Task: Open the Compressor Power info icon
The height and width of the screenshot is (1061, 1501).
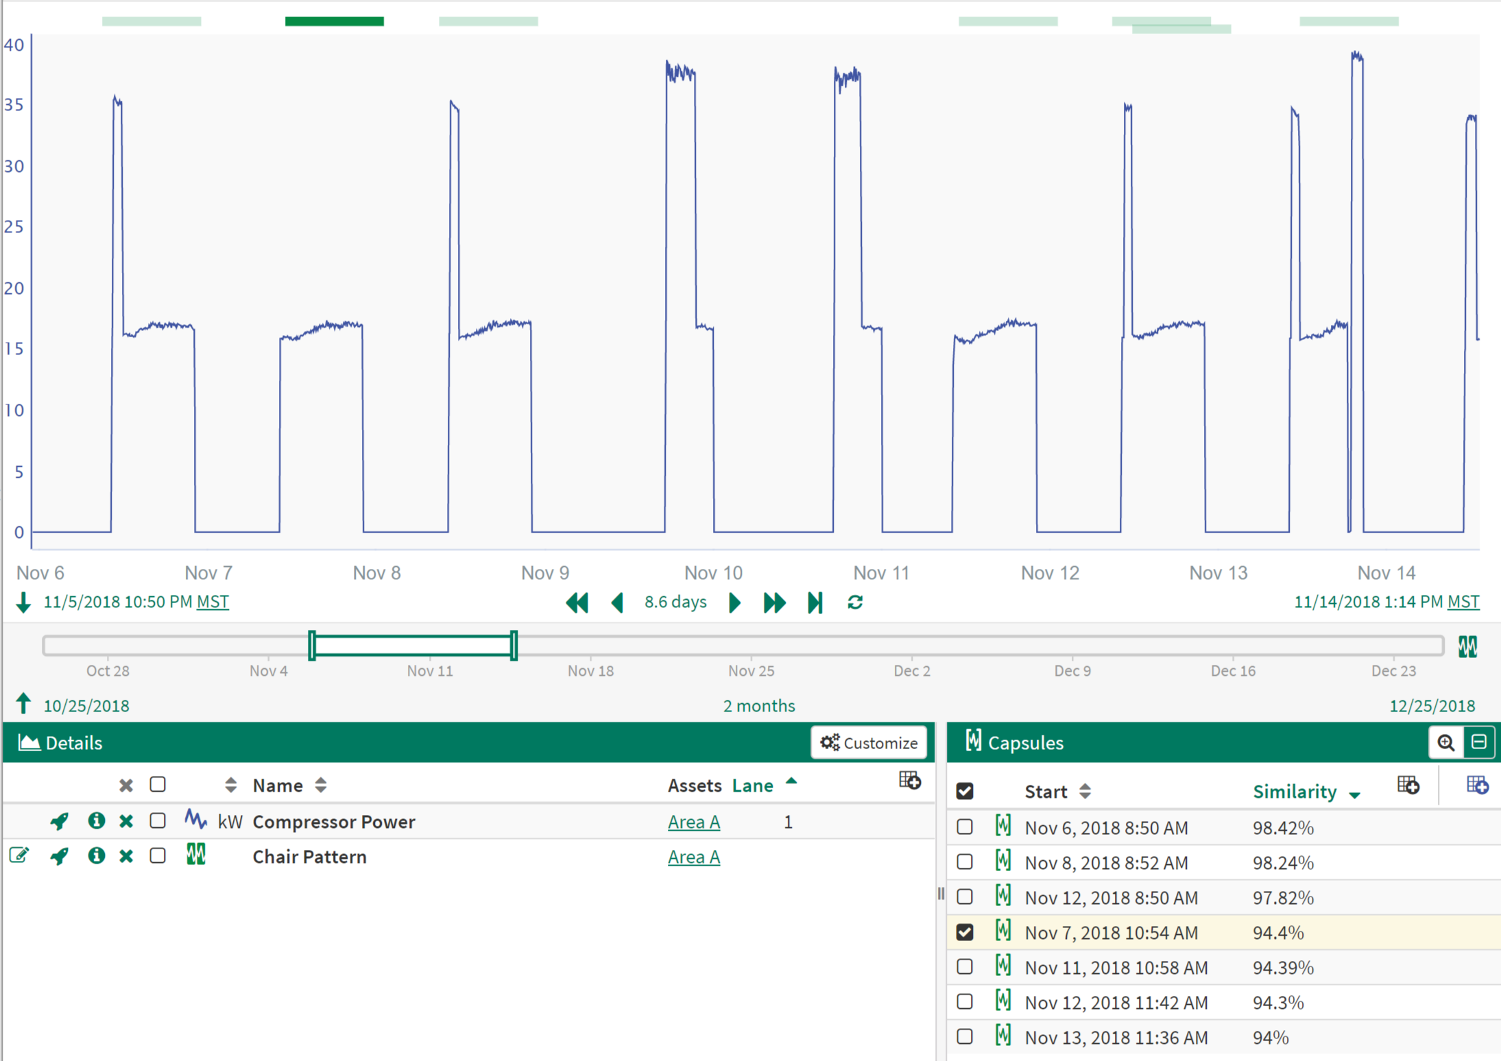Action: click(96, 820)
